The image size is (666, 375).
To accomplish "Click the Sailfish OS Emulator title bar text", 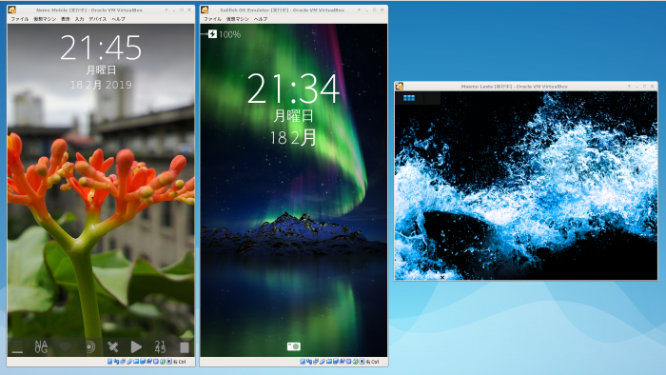I will (283, 10).
